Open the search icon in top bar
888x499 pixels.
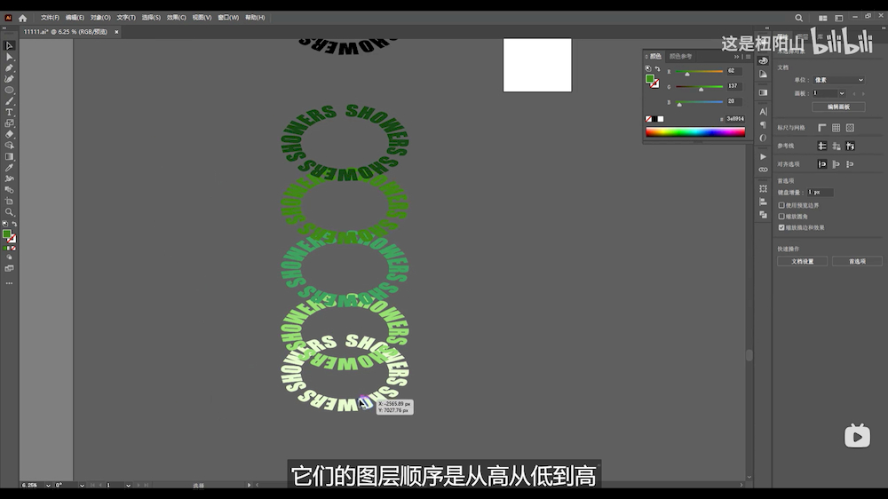(798, 18)
